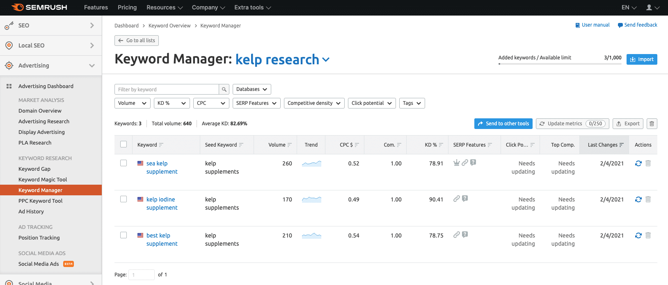The width and height of the screenshot is (668, 285).
Task: Click the Advertising Dashboard grid icon
Action: [x=9, y=86]
